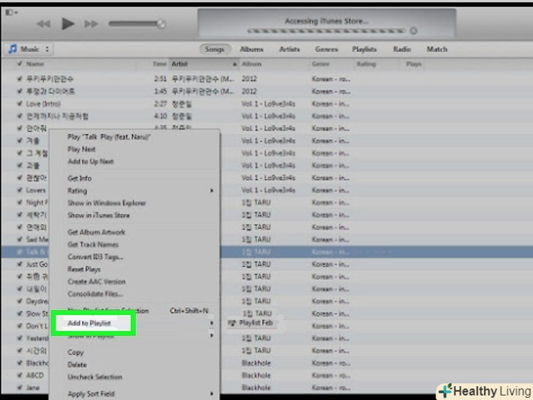
Task: Expand the Apply Sort Field submenu arrow
Action: coord(212,394)
